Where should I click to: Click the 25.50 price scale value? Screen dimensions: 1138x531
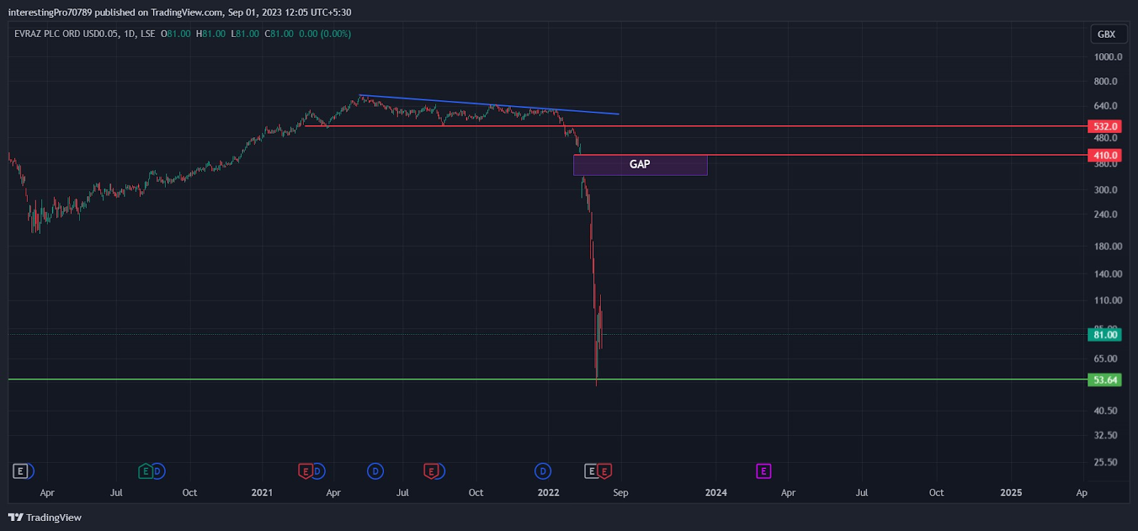click(x=1105, y=462)
